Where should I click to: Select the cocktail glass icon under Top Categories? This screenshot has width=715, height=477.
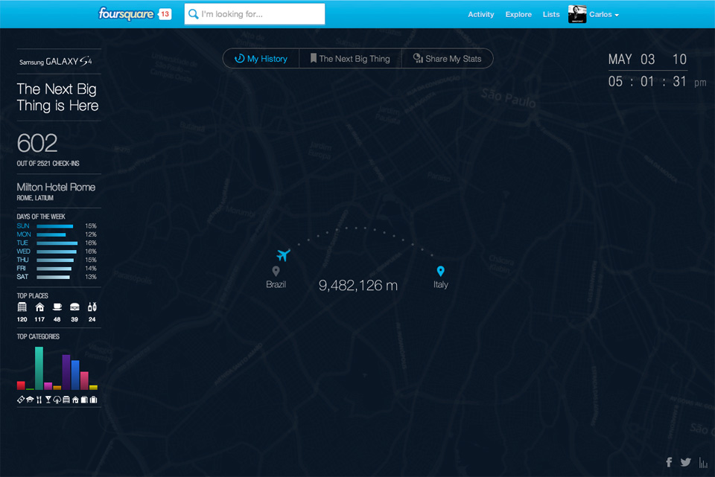click(48, 399)
